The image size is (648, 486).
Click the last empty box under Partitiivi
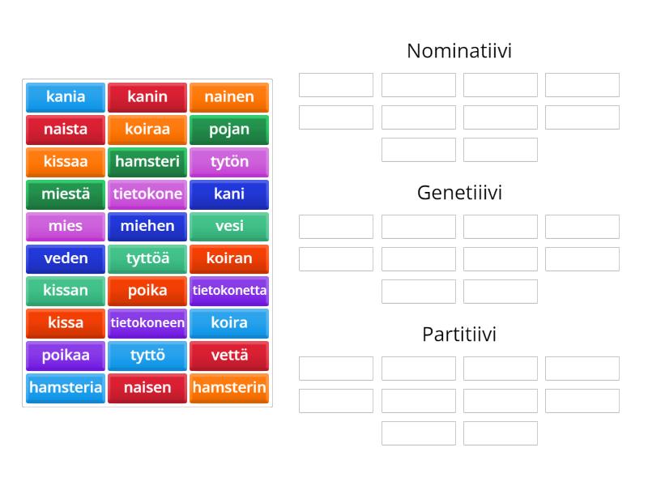point(500,433)
